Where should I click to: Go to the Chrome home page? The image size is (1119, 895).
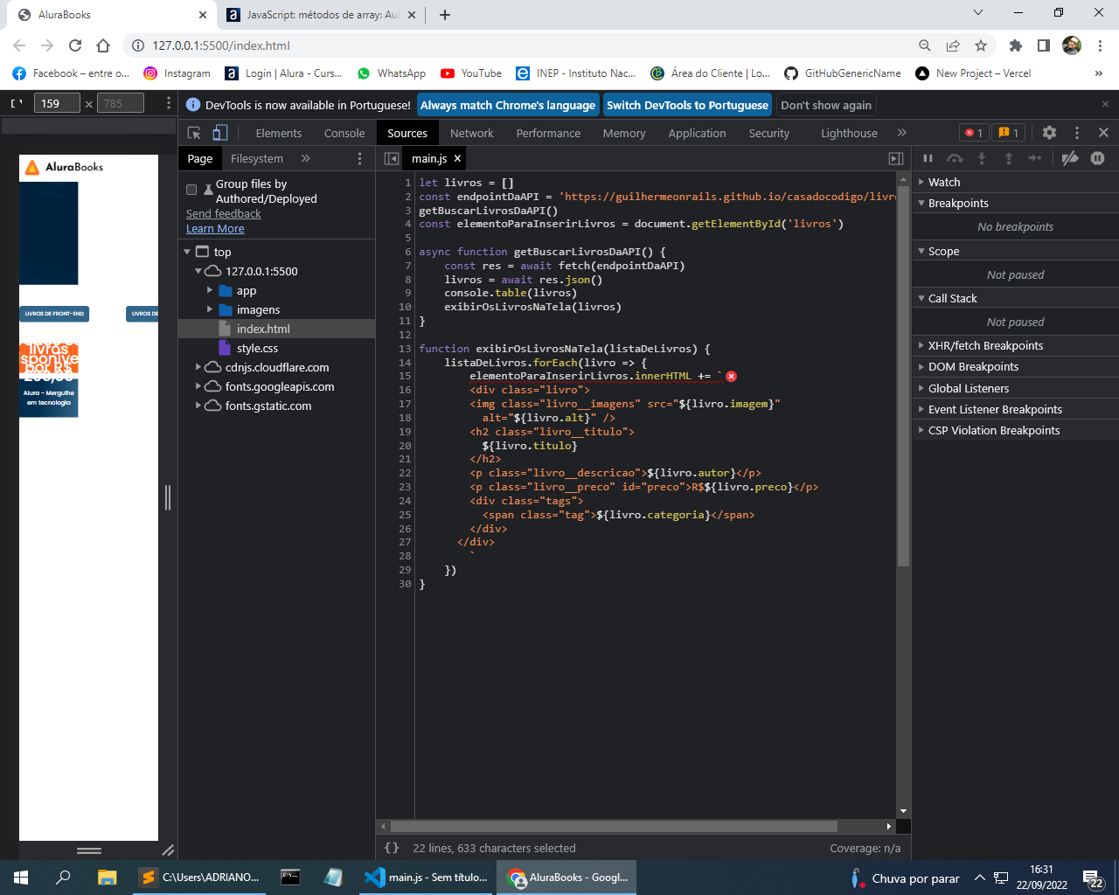tap(103, 45)
